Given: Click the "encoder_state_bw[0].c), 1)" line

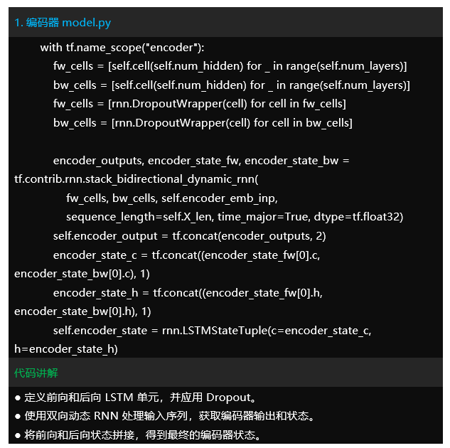Looking at the screenshot, I should [82, 273].
